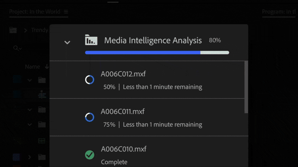Switch to the Project: In the World tab
Screen dimensions: 298x167
[x=35, y=12]
